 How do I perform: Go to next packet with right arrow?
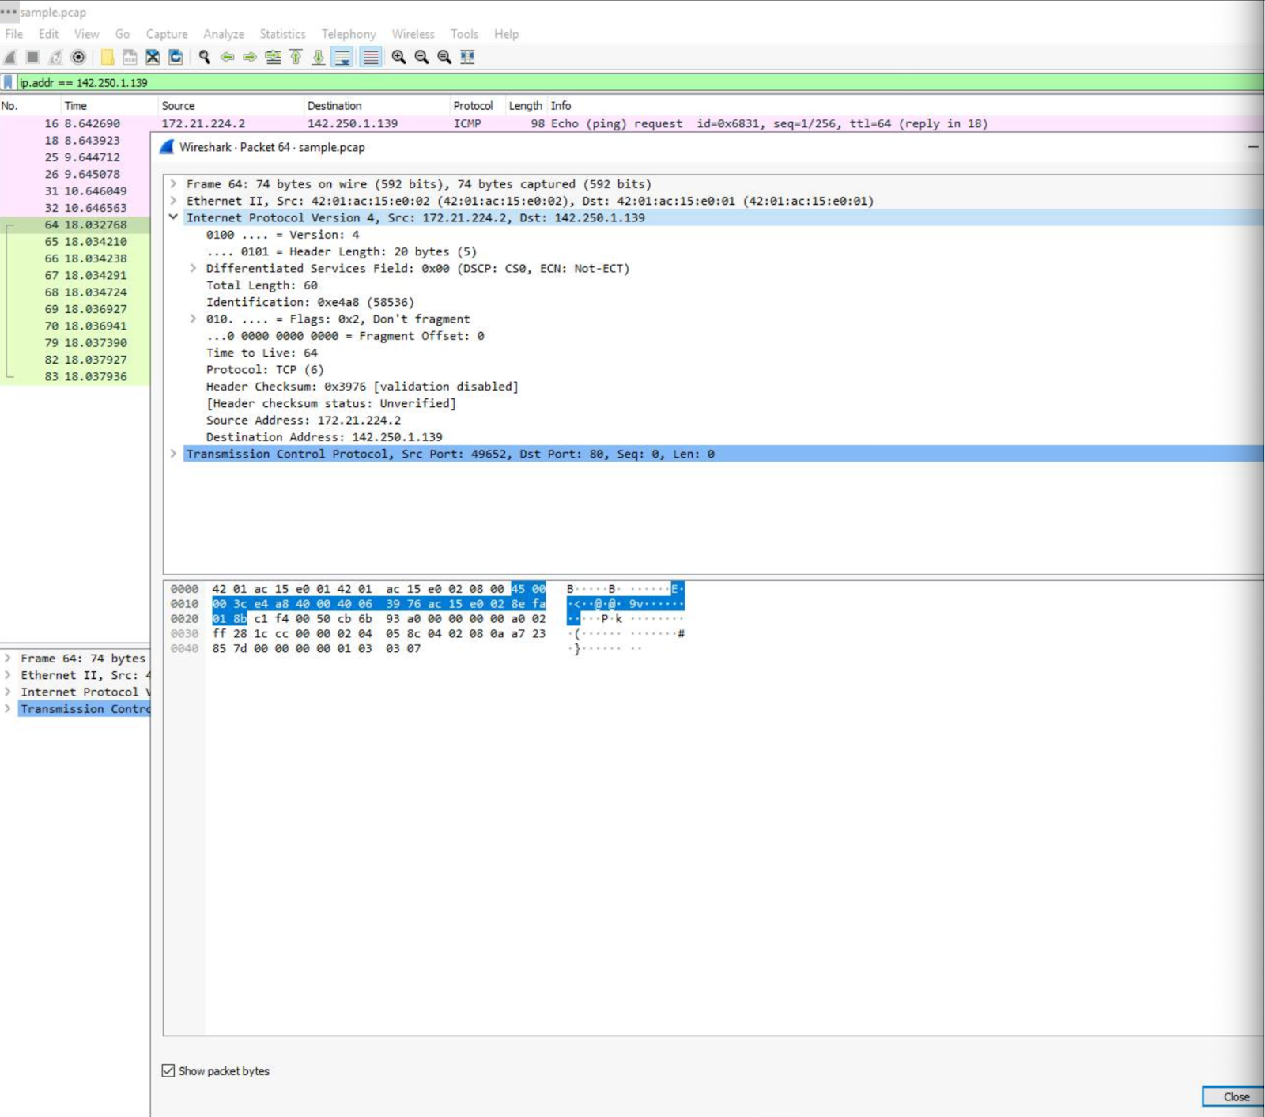250,57
